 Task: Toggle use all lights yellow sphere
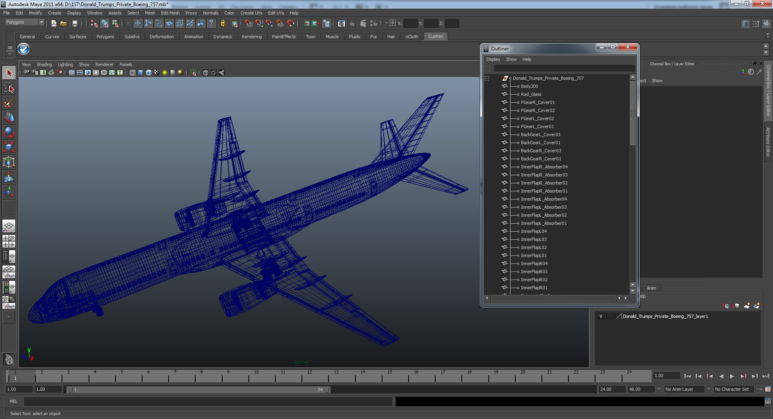tap(165, 73)
